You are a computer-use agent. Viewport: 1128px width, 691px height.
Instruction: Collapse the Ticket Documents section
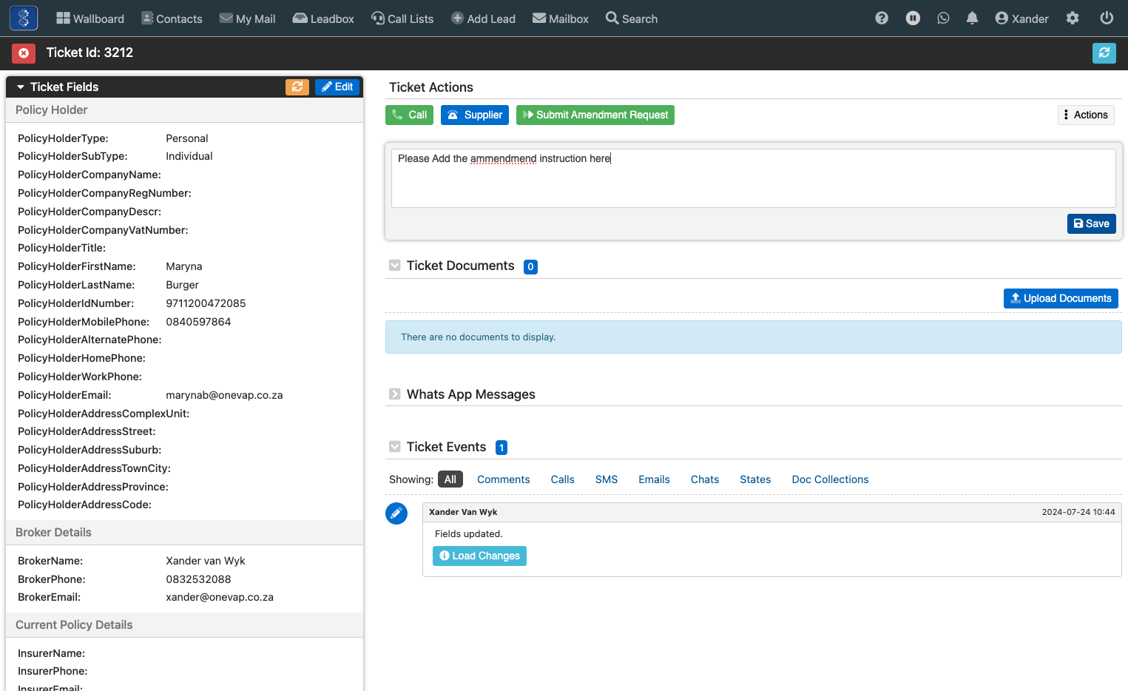point(395,266)
